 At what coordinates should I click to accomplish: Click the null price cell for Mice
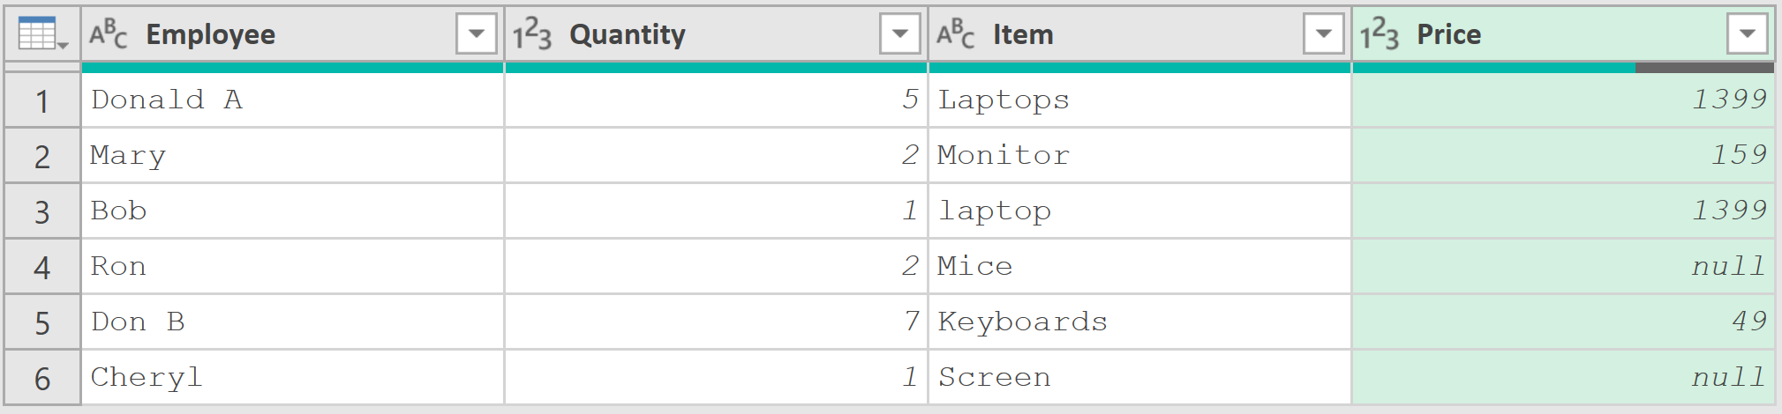(1563, 267)
